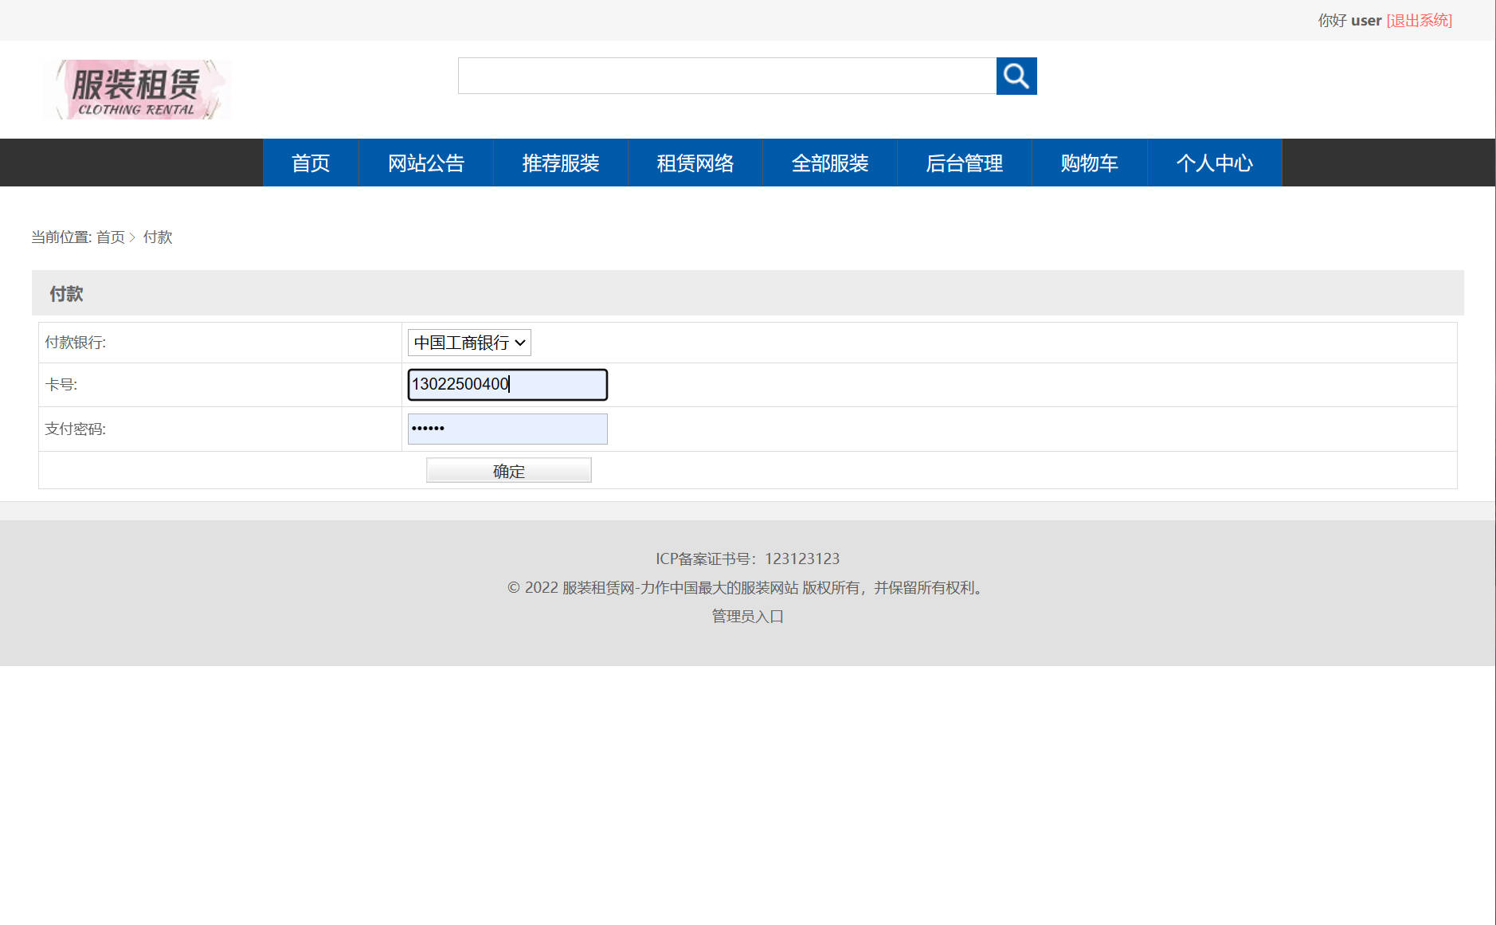Click the 确定 confirm payment button

click(507, 470)
